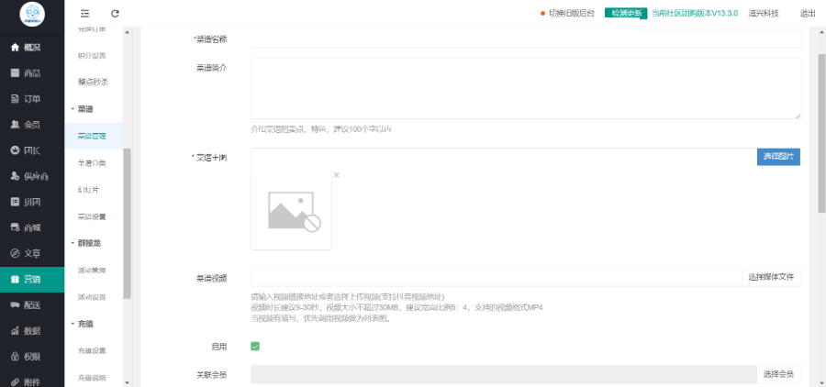Open 充值设置 in the submenu

pyautogui.click(x=92, y=350)
